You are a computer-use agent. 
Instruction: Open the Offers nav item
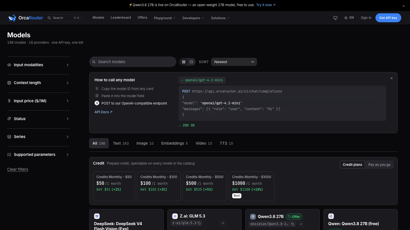142,18
